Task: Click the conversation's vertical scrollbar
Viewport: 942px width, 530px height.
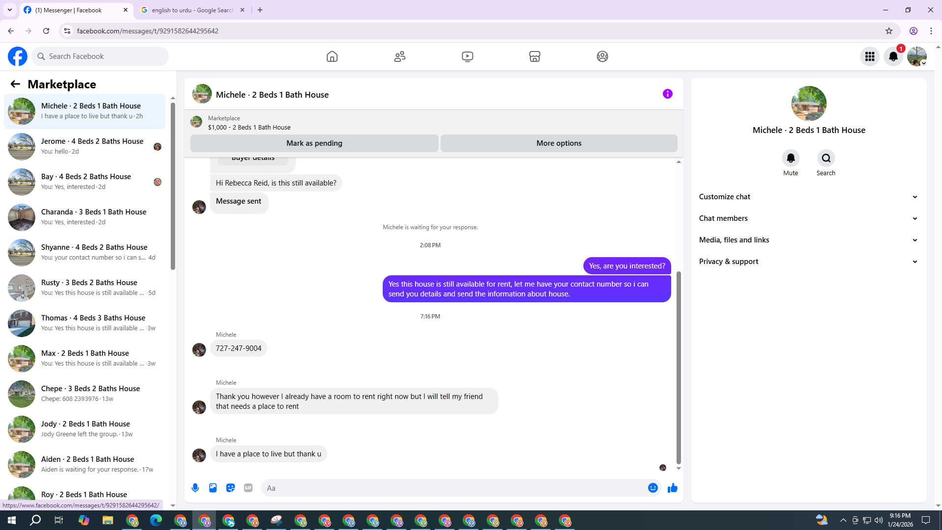Action: click(679, 368)
